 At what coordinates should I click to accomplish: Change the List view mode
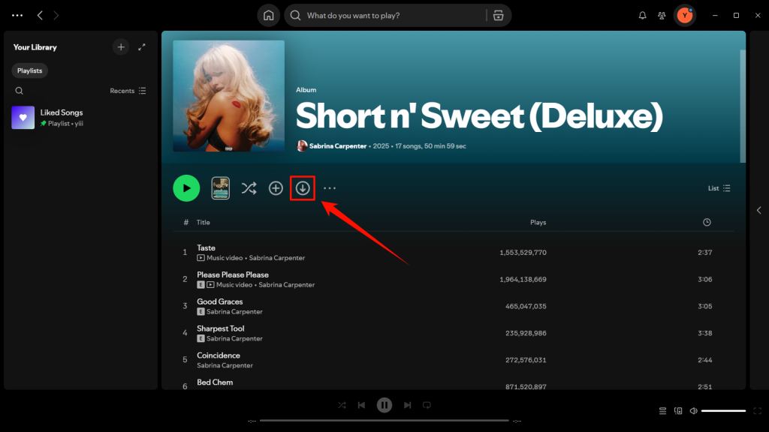(719, 188)
